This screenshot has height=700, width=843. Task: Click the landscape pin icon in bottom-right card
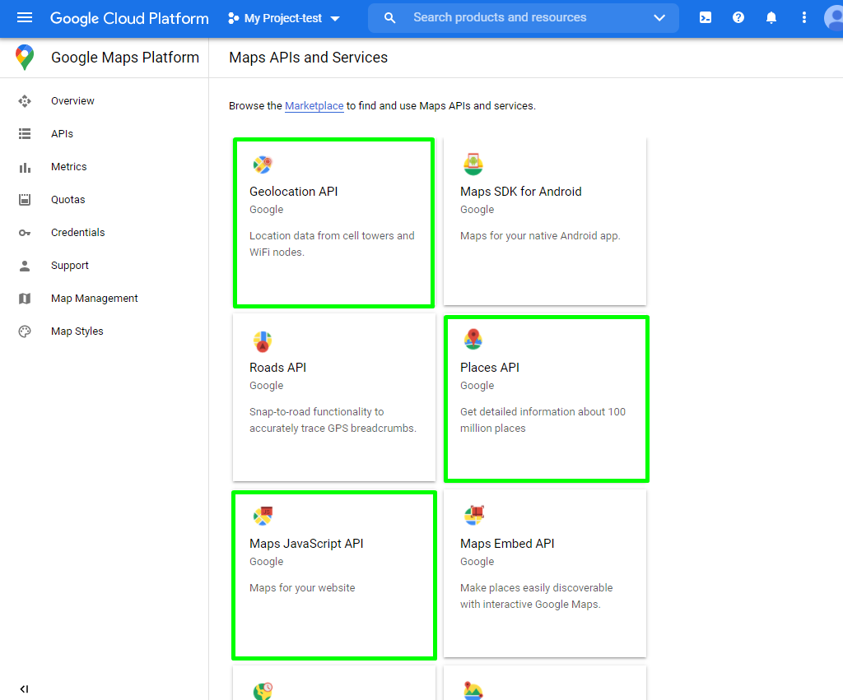[x=473, y=690]
